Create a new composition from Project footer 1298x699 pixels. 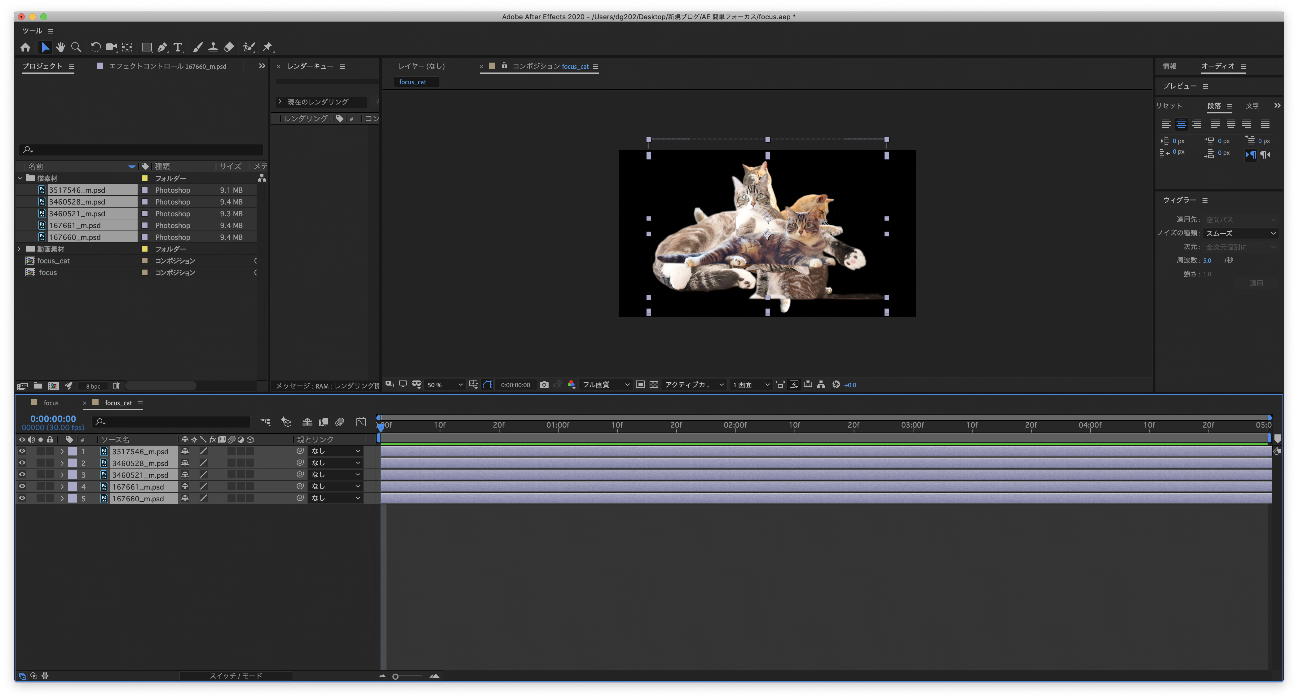53,386
